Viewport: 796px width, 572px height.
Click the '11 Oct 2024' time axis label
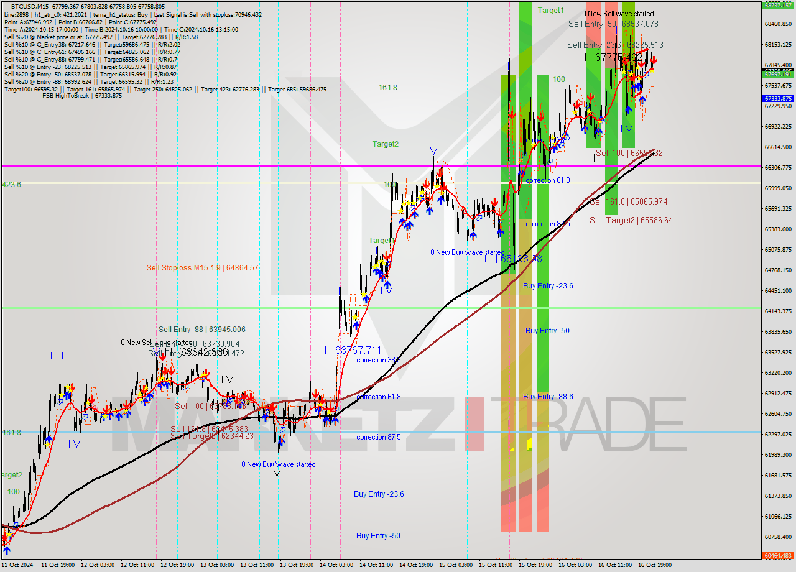click(x=16, y=565)
